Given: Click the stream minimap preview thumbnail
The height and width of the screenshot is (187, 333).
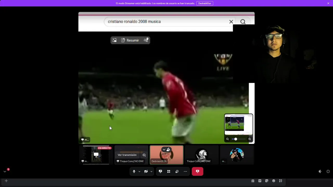Looking at the screenshot, I should [239, 124].
